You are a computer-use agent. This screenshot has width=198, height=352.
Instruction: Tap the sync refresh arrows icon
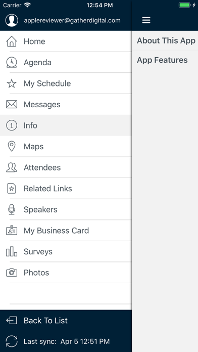[12, 341]
